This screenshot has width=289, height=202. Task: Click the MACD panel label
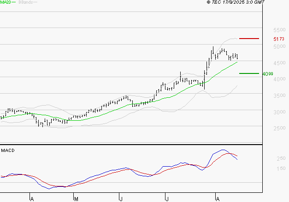click(8, 151)
